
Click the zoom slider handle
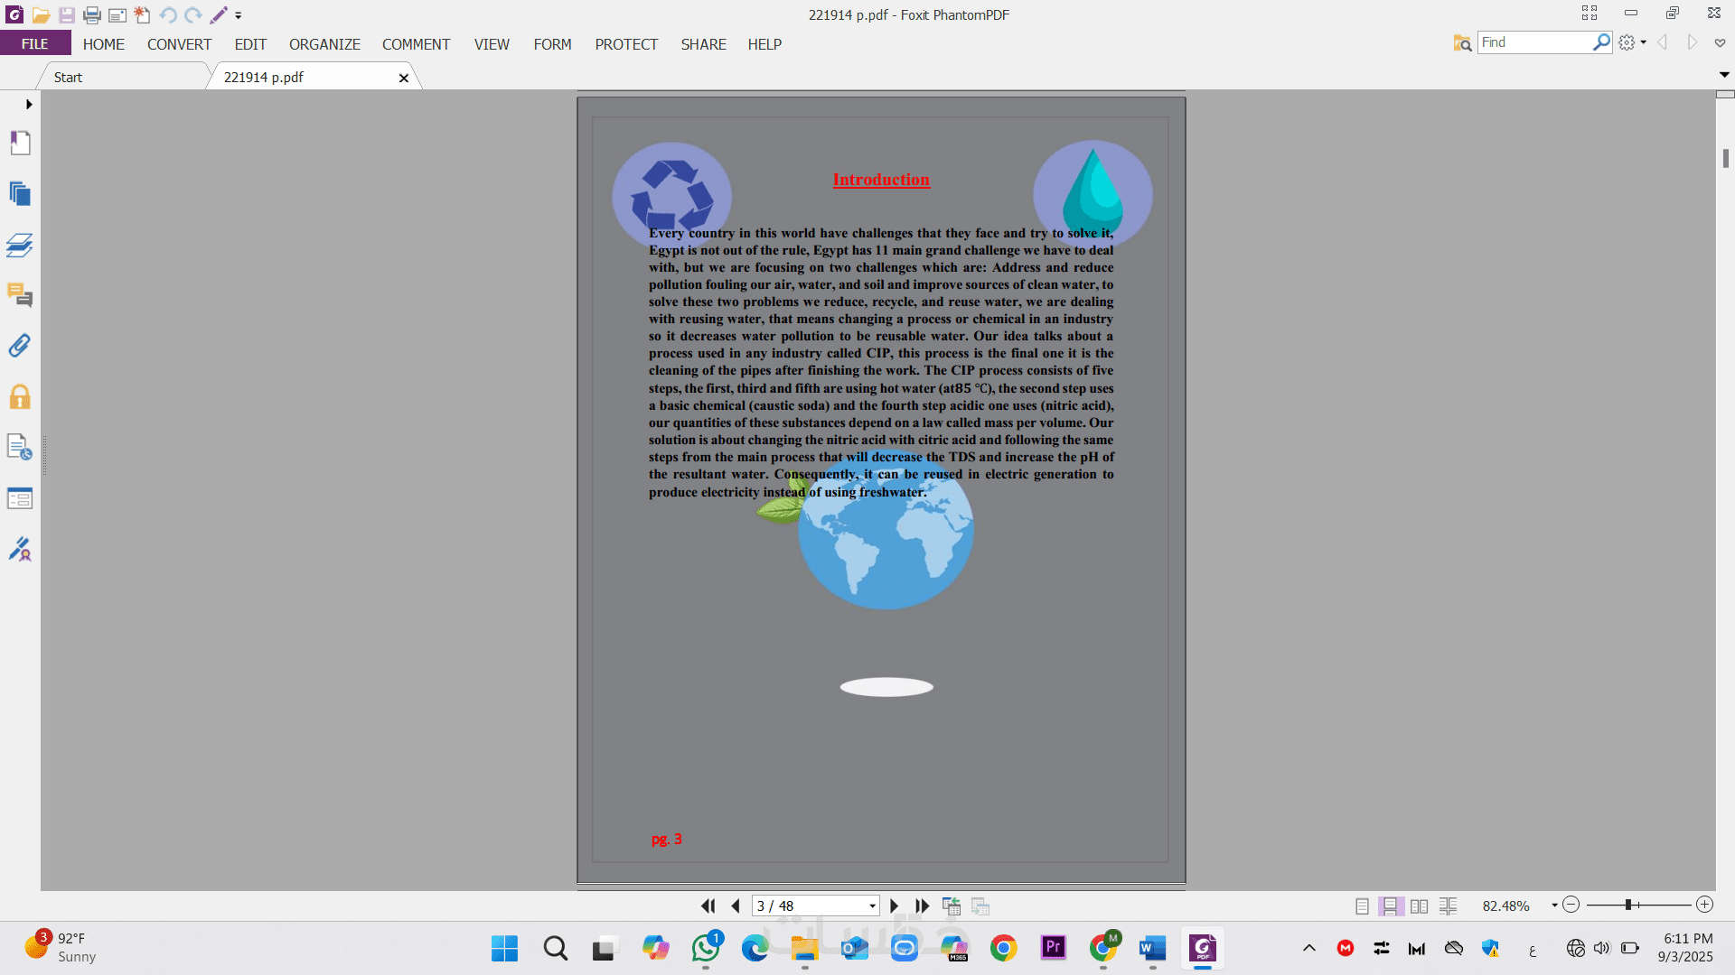(x=1627, y=905)
